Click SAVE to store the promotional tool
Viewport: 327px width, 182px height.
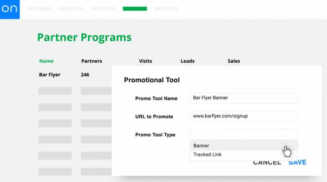point(297,162)
